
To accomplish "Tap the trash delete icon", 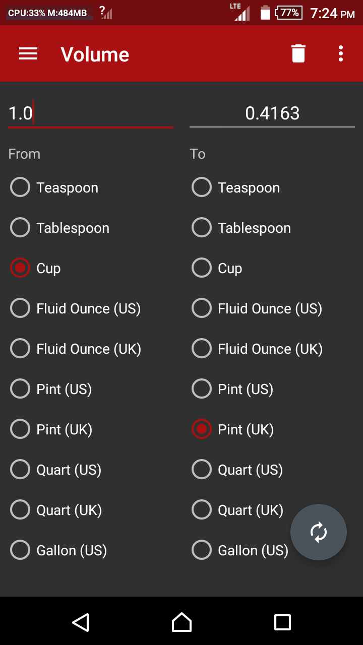I will click(298, 54).
